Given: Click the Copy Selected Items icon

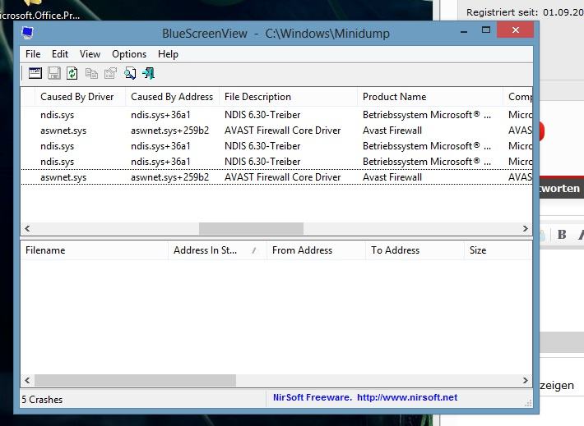Looking at the screenshot, I should (91, 73).
